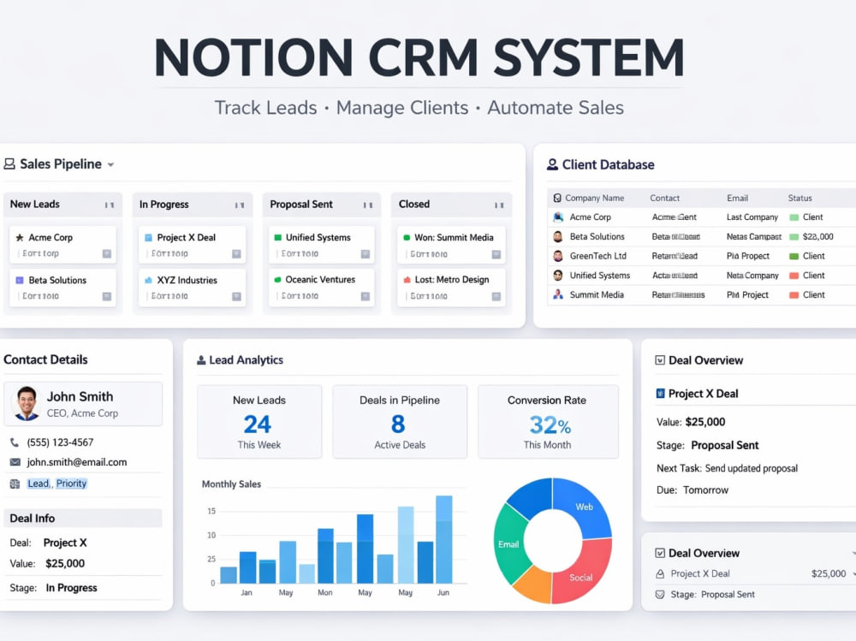Click the lock icon beside Project X Deal
The height and width of the screenshot is (641, 856).
click(660, 574)
